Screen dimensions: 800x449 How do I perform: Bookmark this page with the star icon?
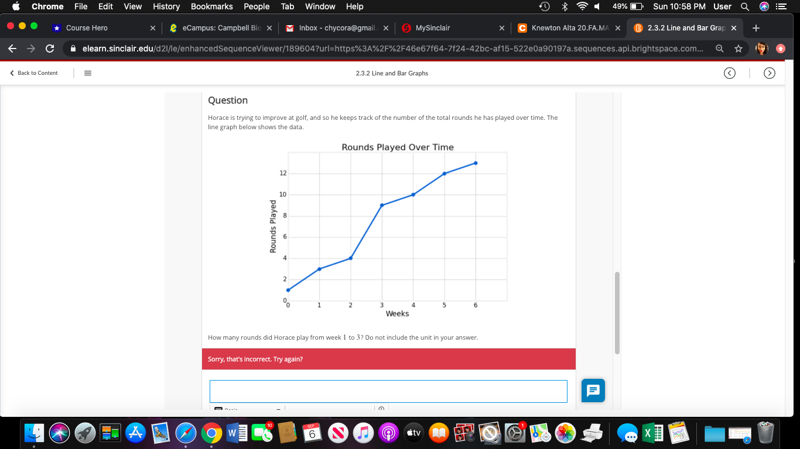[739, 49]
